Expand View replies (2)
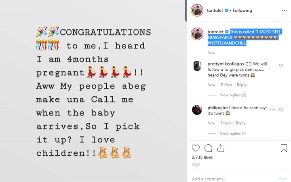Image resolution: width=291 pixels, height=182 pixels. coord(233,95)
